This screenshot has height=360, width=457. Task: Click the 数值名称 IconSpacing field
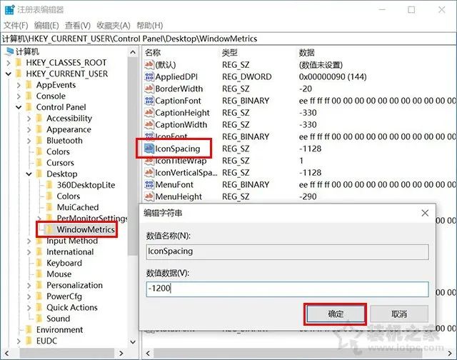click(287, 251)
